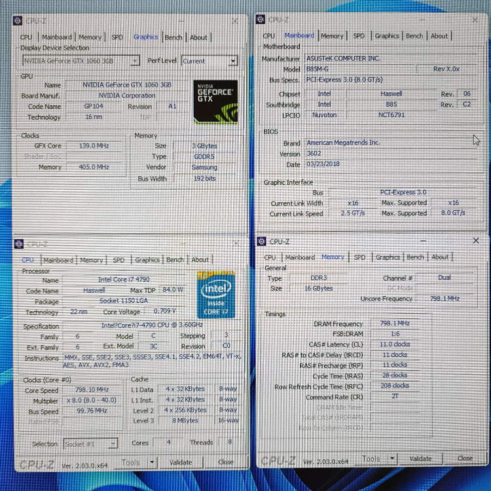Open SPD tab in CPU window
This screenshot has width=491, height=491.
point(118,260)
